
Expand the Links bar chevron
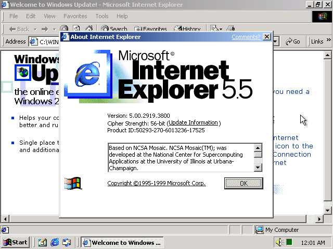(328, 39)
